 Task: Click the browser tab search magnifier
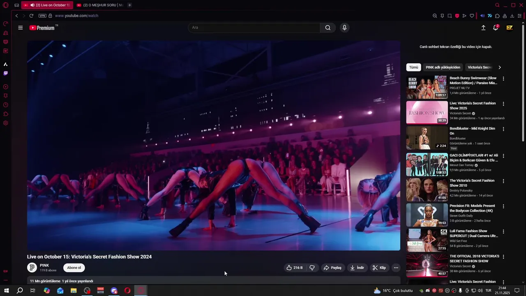[497, 5]
